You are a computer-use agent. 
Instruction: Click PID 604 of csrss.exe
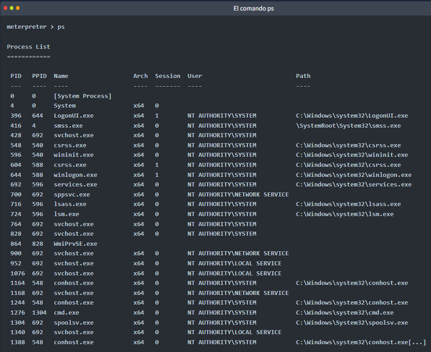tap(16, 165)
